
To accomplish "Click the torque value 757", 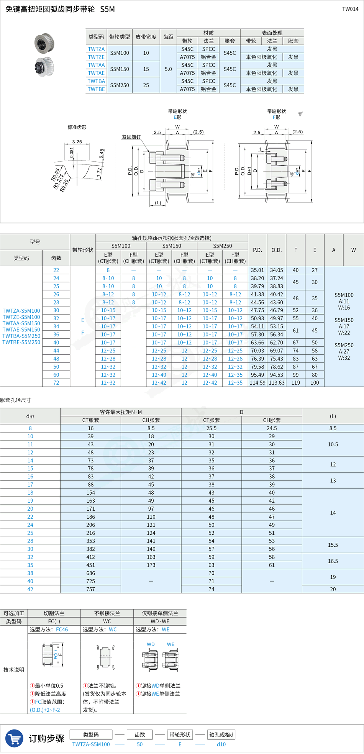I will click(91, 589).
